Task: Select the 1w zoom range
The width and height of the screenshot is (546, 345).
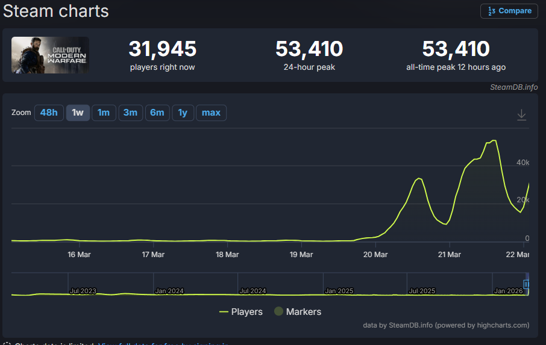Action: point(78,113)
